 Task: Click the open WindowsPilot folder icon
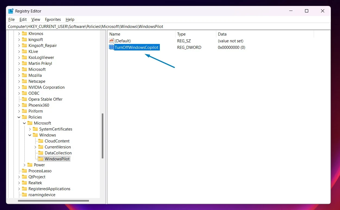point(41,159)
